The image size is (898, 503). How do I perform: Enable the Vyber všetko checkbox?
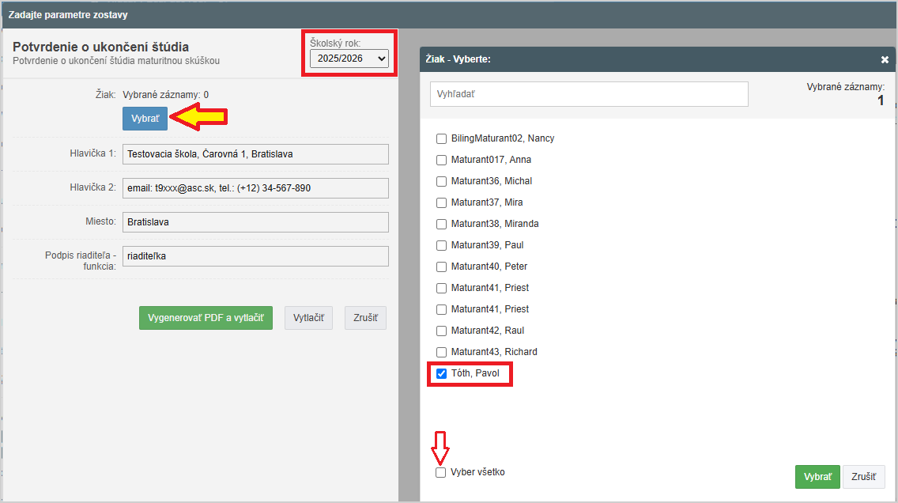[x=440, y=472]
